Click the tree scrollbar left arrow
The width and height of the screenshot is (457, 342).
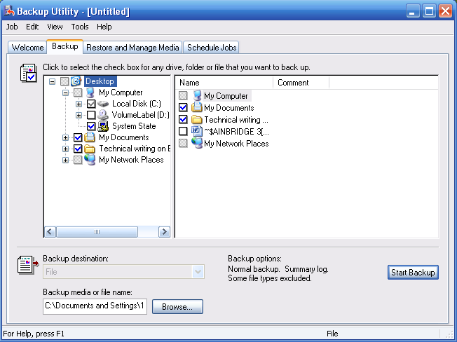pyautogui.click(x=50, y=232)
